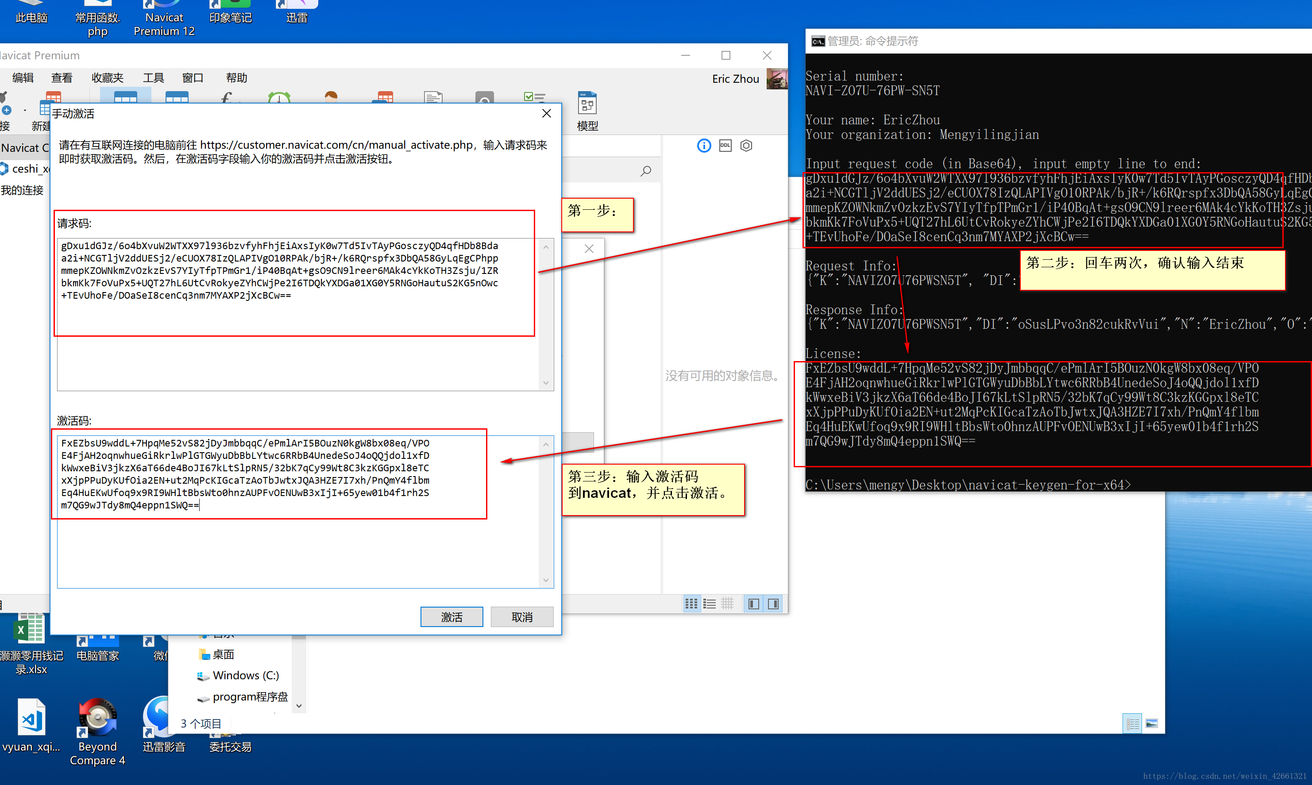
Task: Open the 帮助 menu in Navicat
Action: (x=236, y=78)
